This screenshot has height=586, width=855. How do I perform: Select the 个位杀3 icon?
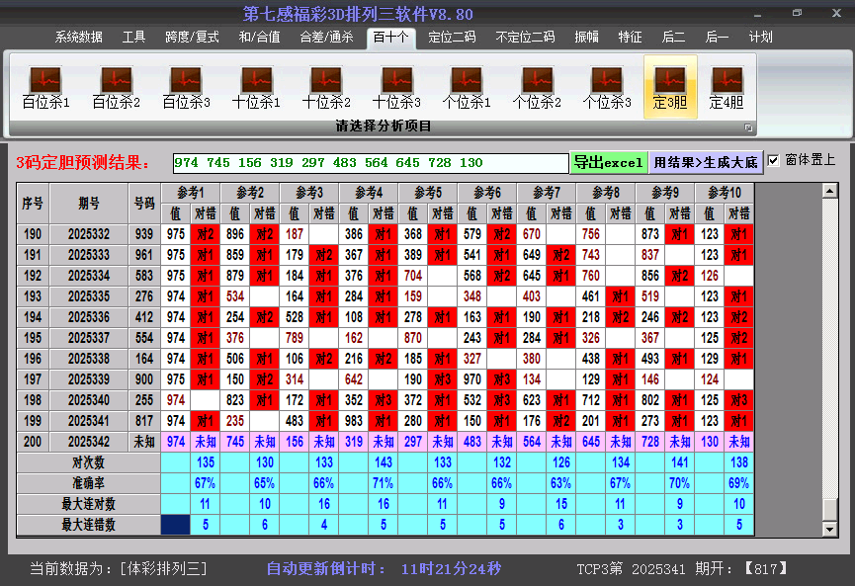(607, 87)
